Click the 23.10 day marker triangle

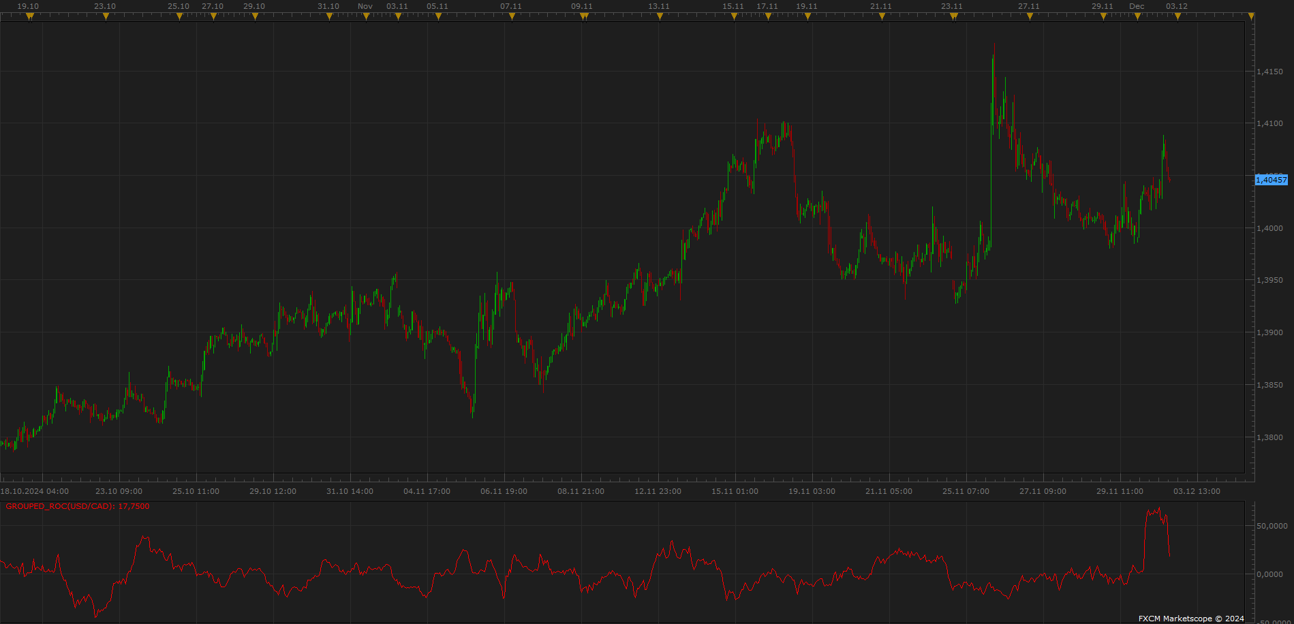(x=106, y=17)
